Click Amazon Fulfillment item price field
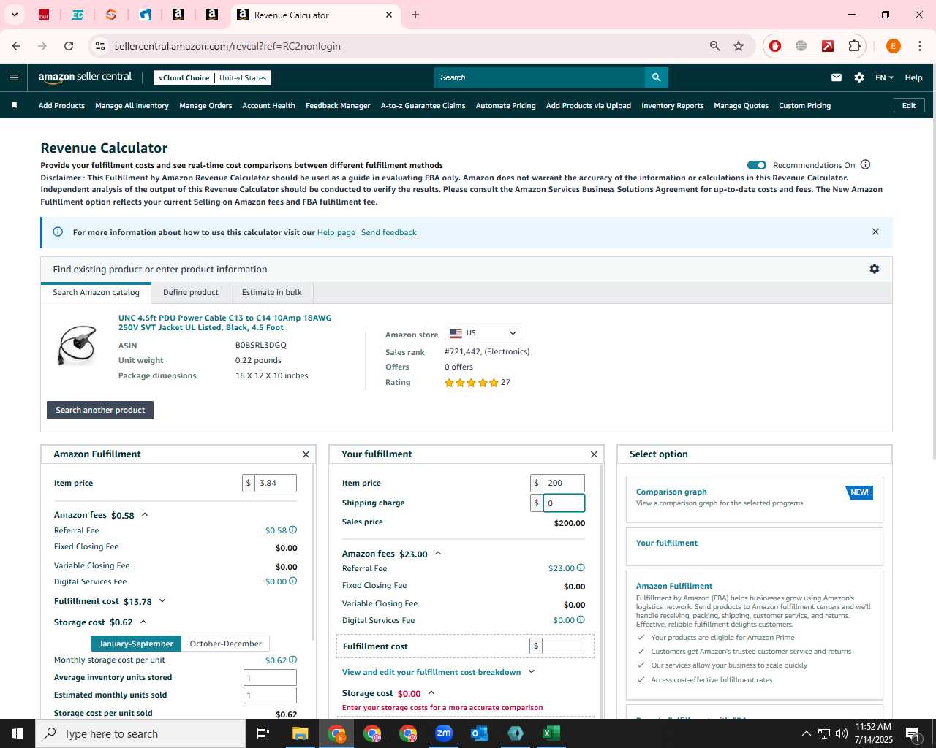The width and height of the screenshot is (936, 748). point(276,483)
